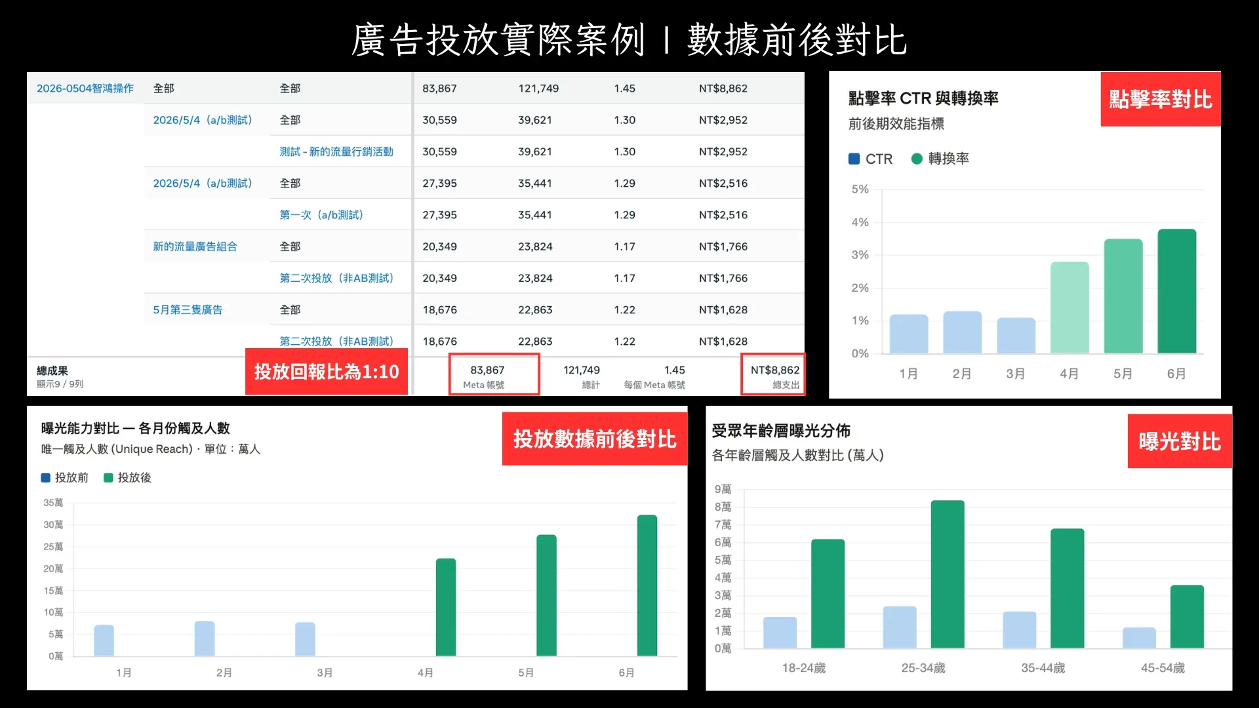
Task: Open the 2026-0504智鴻操作 campaign link
Action: click(x=85, y=88)
